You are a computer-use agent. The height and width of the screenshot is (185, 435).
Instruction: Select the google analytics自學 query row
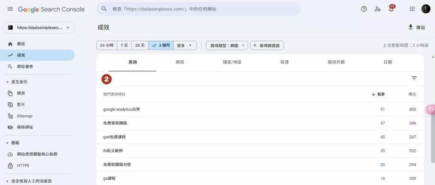260,109
